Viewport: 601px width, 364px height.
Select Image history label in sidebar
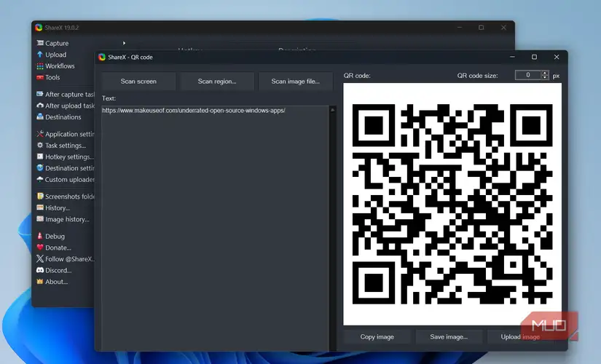click(x=67, y=219)
